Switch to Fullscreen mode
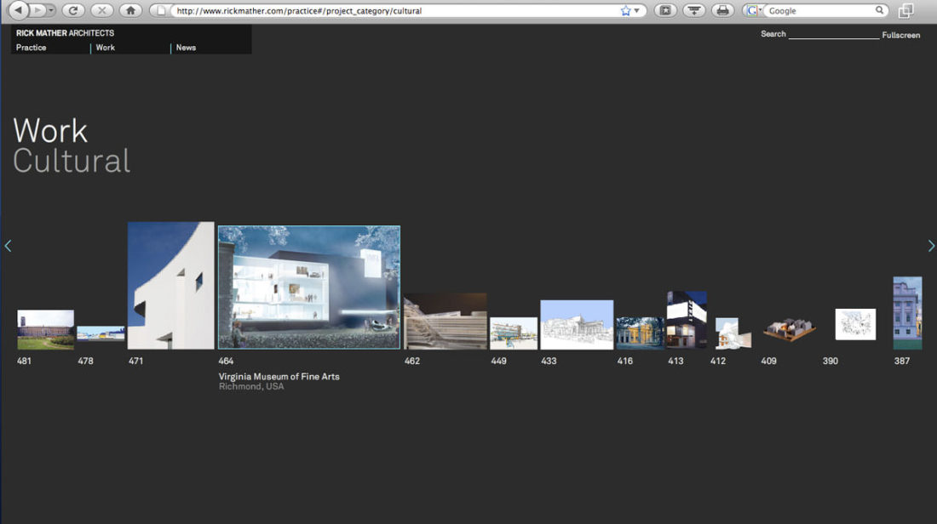The image size is (937, 524). coord(901,35)
